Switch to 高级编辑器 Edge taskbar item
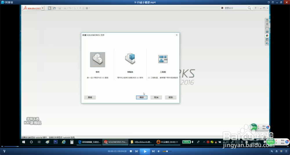The image size is (290, 155). (89, 142)
